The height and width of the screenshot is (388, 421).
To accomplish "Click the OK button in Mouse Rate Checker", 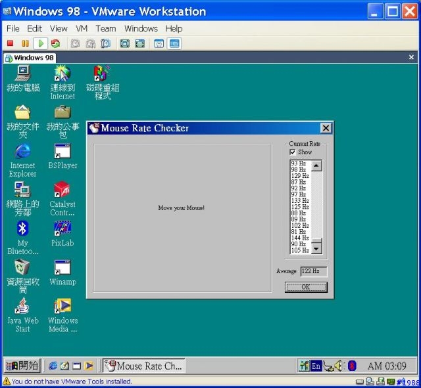I will coord(306,287).
